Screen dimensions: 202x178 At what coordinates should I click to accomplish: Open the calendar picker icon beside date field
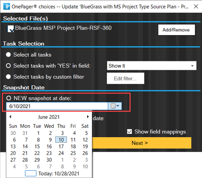tap(115, 106)
